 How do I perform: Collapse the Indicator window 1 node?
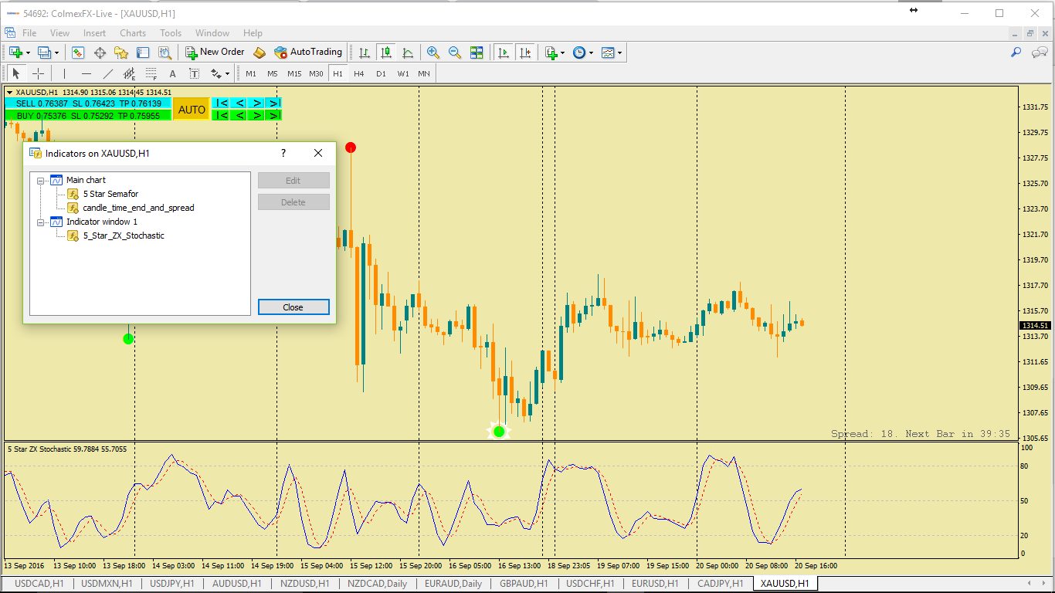pos(41,222)
